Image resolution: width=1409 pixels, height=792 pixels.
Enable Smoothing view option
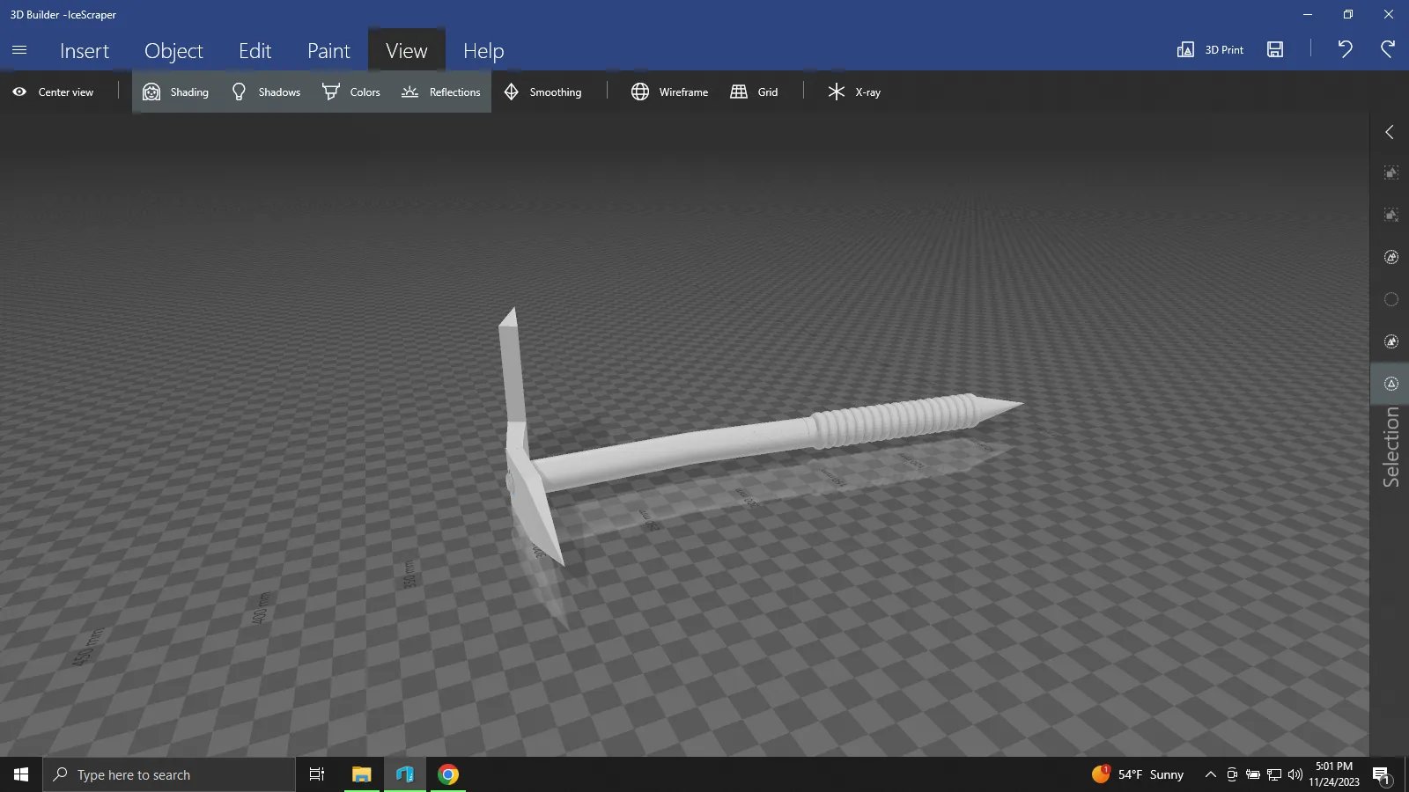coord(542,92)
